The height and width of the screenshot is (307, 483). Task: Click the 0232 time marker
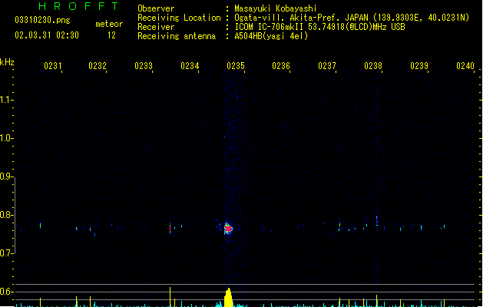pos(98,66)
